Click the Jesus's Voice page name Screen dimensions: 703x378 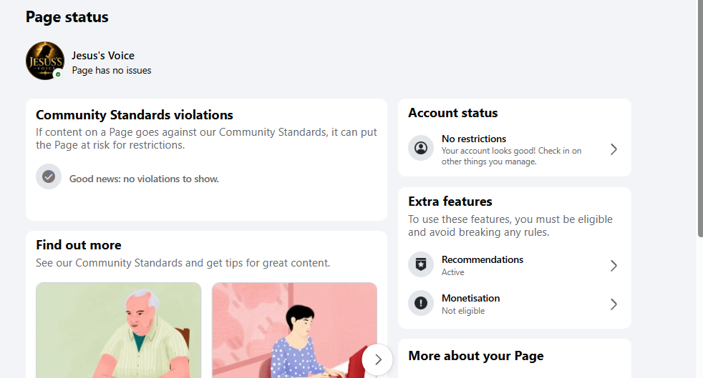coord(103,56)
